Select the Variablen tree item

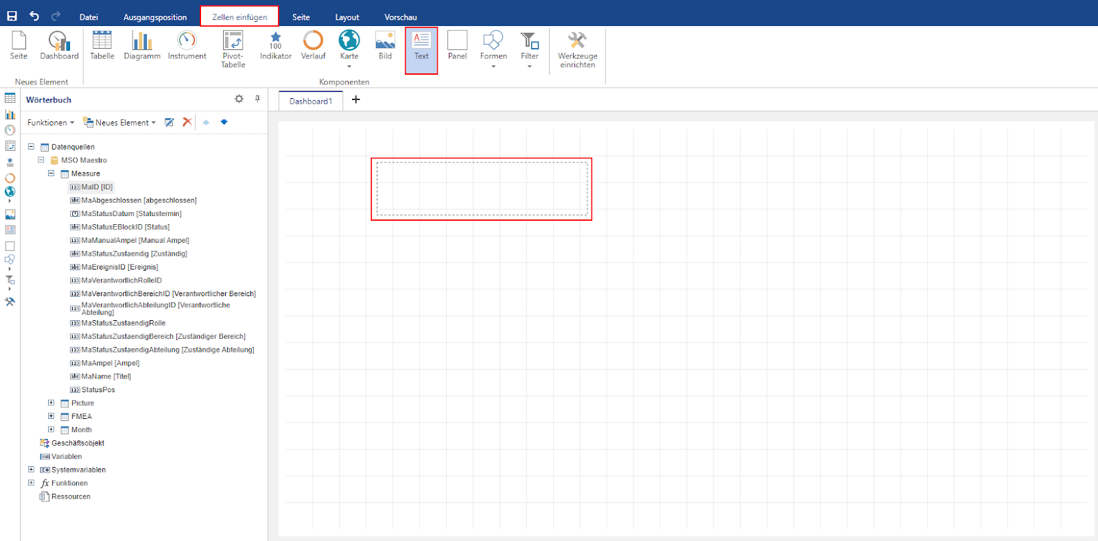[61, 457]
